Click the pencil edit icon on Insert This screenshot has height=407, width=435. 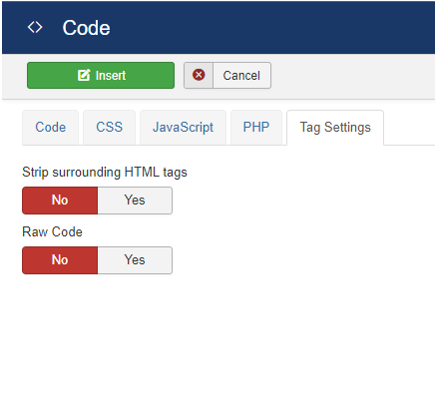click(84, 75)
